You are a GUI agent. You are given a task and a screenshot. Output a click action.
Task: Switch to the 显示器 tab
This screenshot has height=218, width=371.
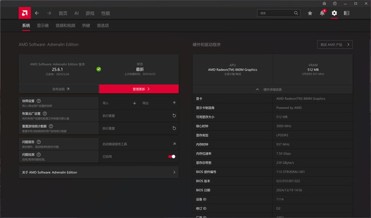pyautogui.click(x=43, y=26)
